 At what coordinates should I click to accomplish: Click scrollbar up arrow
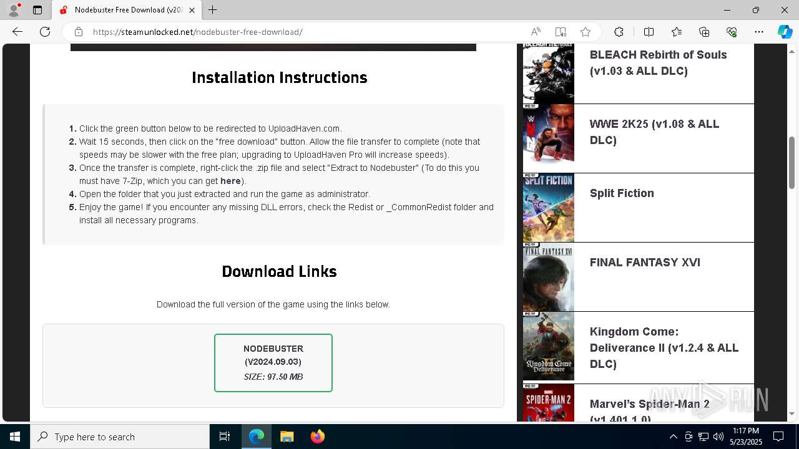792,50
